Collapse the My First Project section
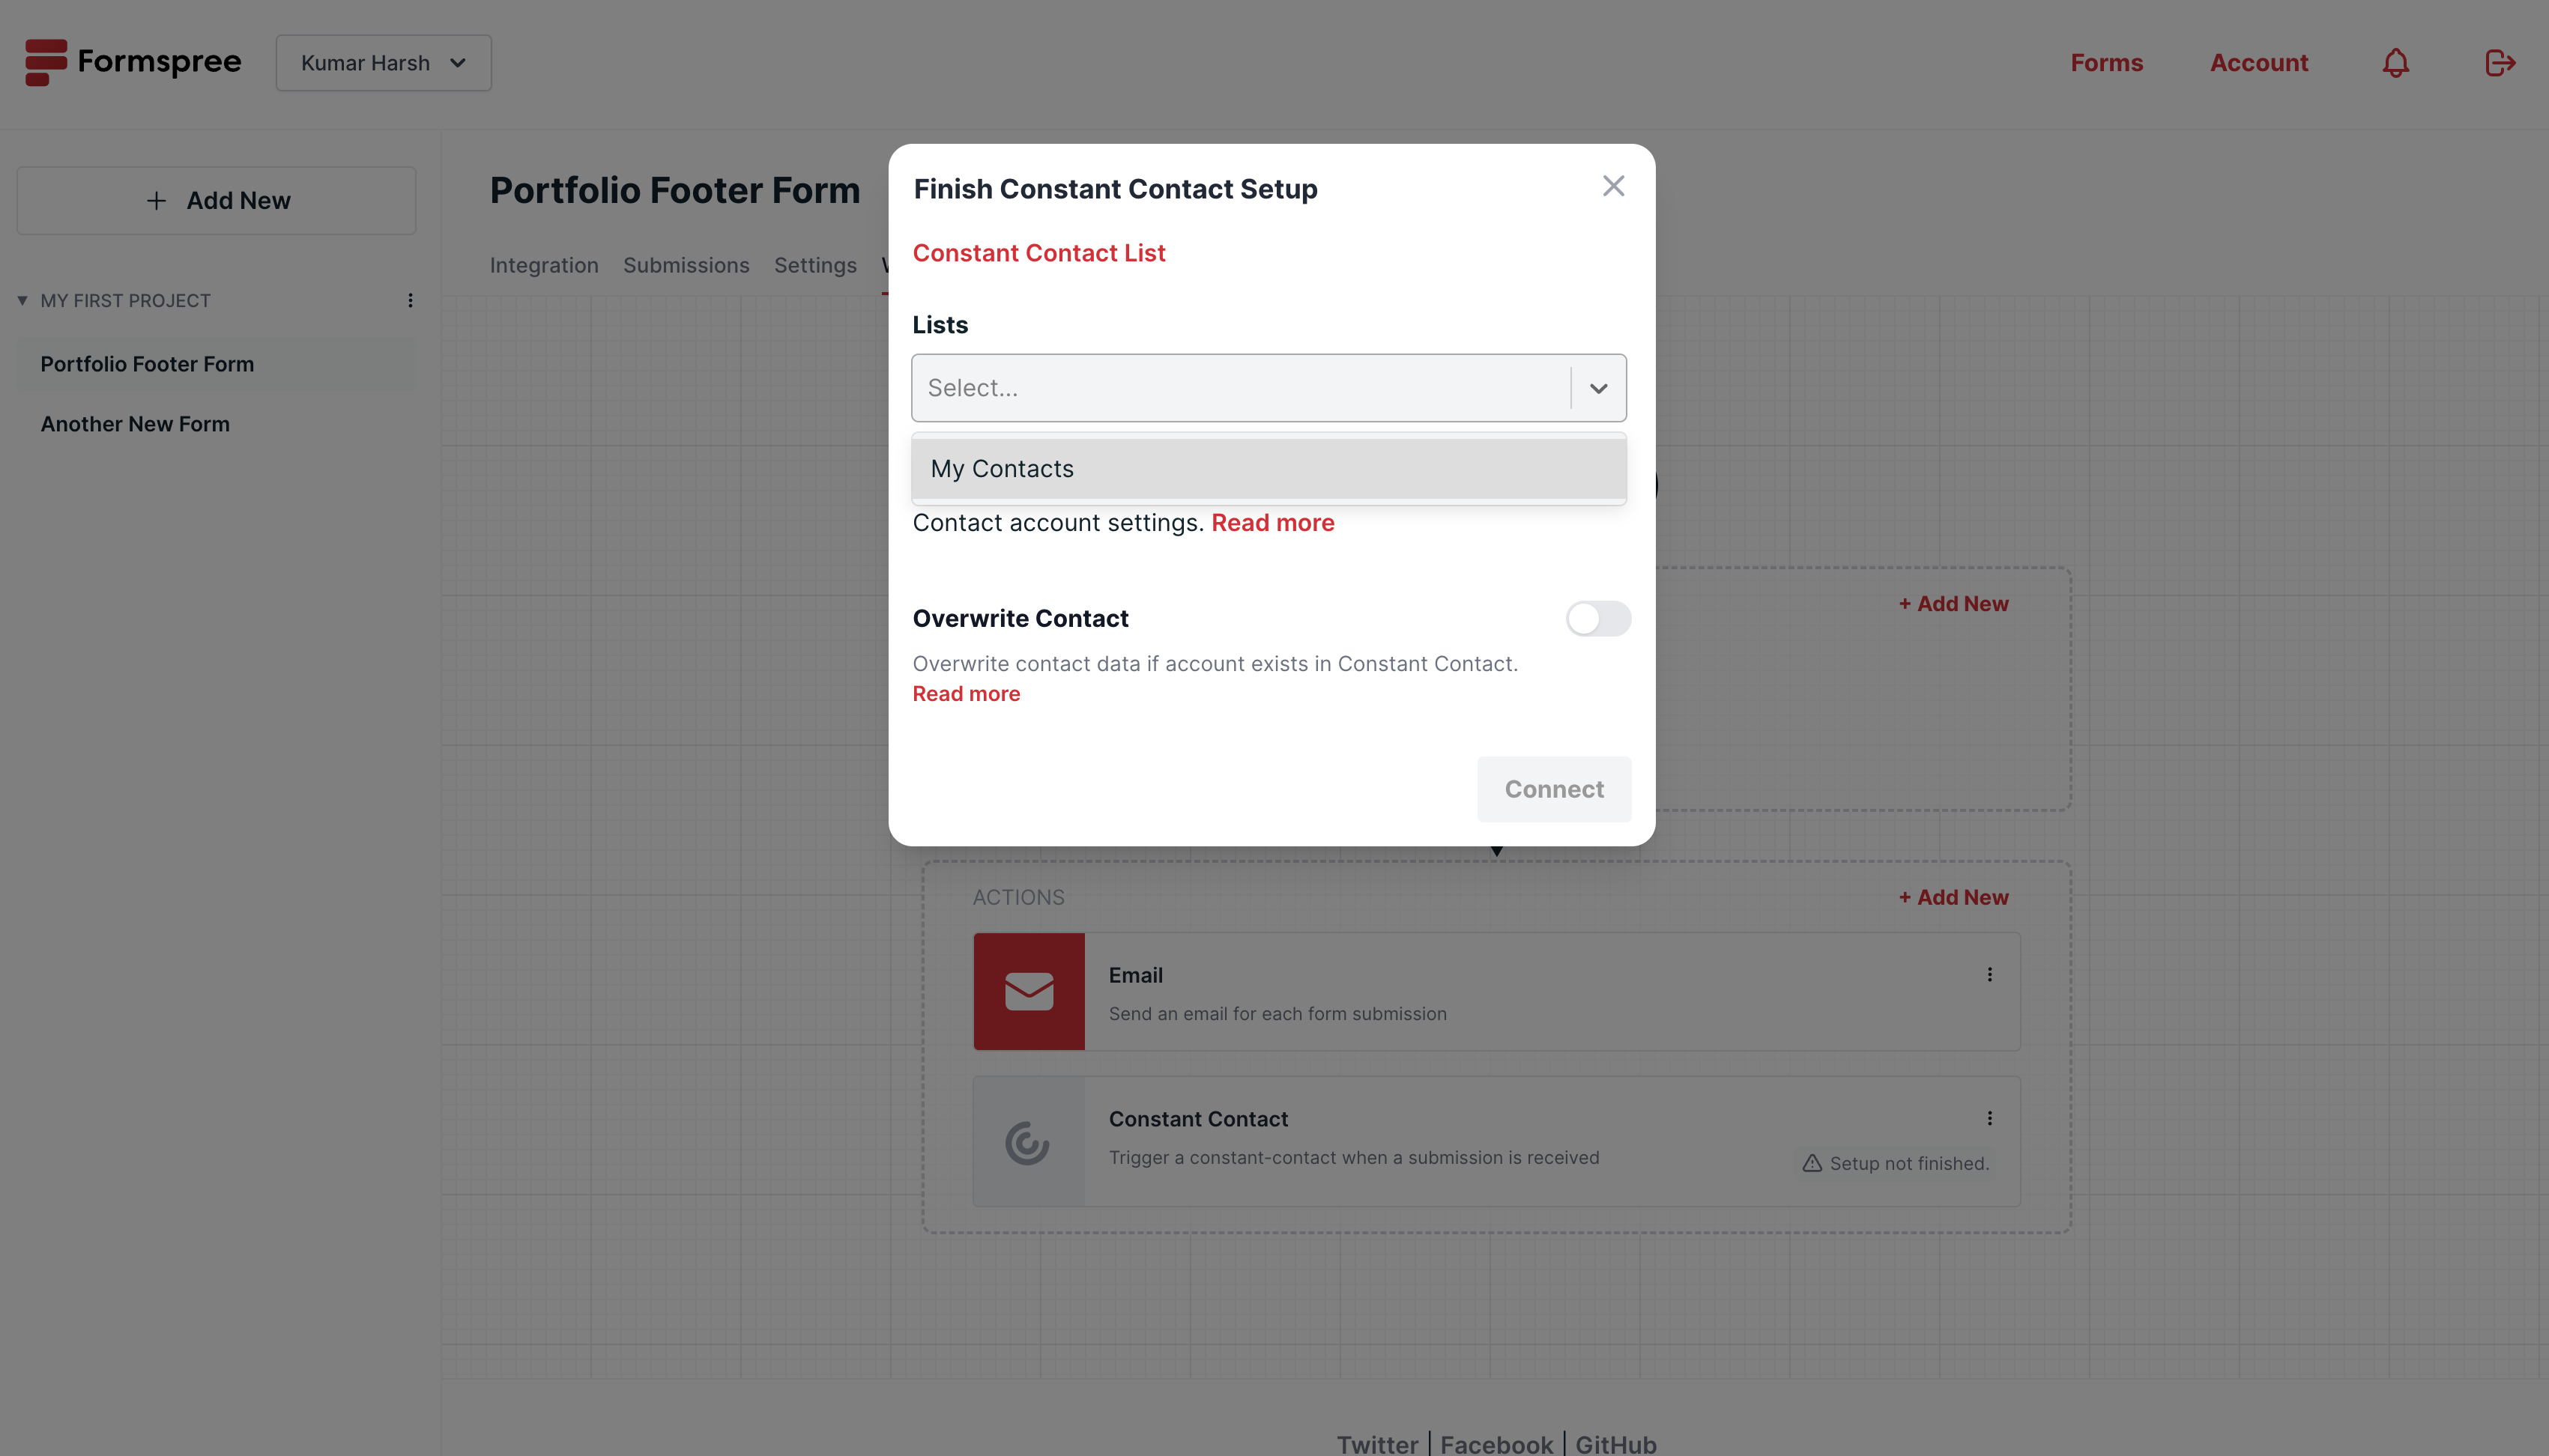Image resolution: width=2549 pixels, height=1456 pixels. tap(22, 300)
